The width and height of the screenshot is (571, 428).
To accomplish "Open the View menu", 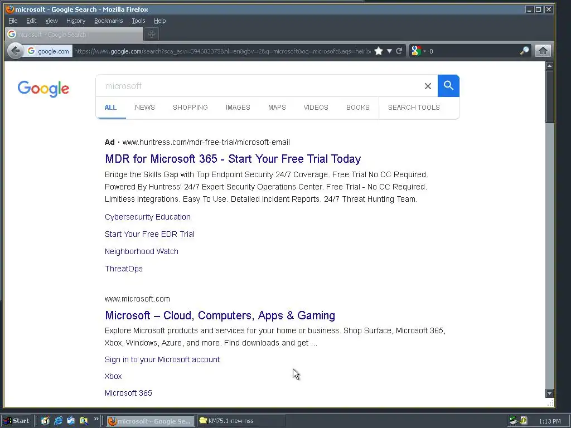I will [51, 21].
